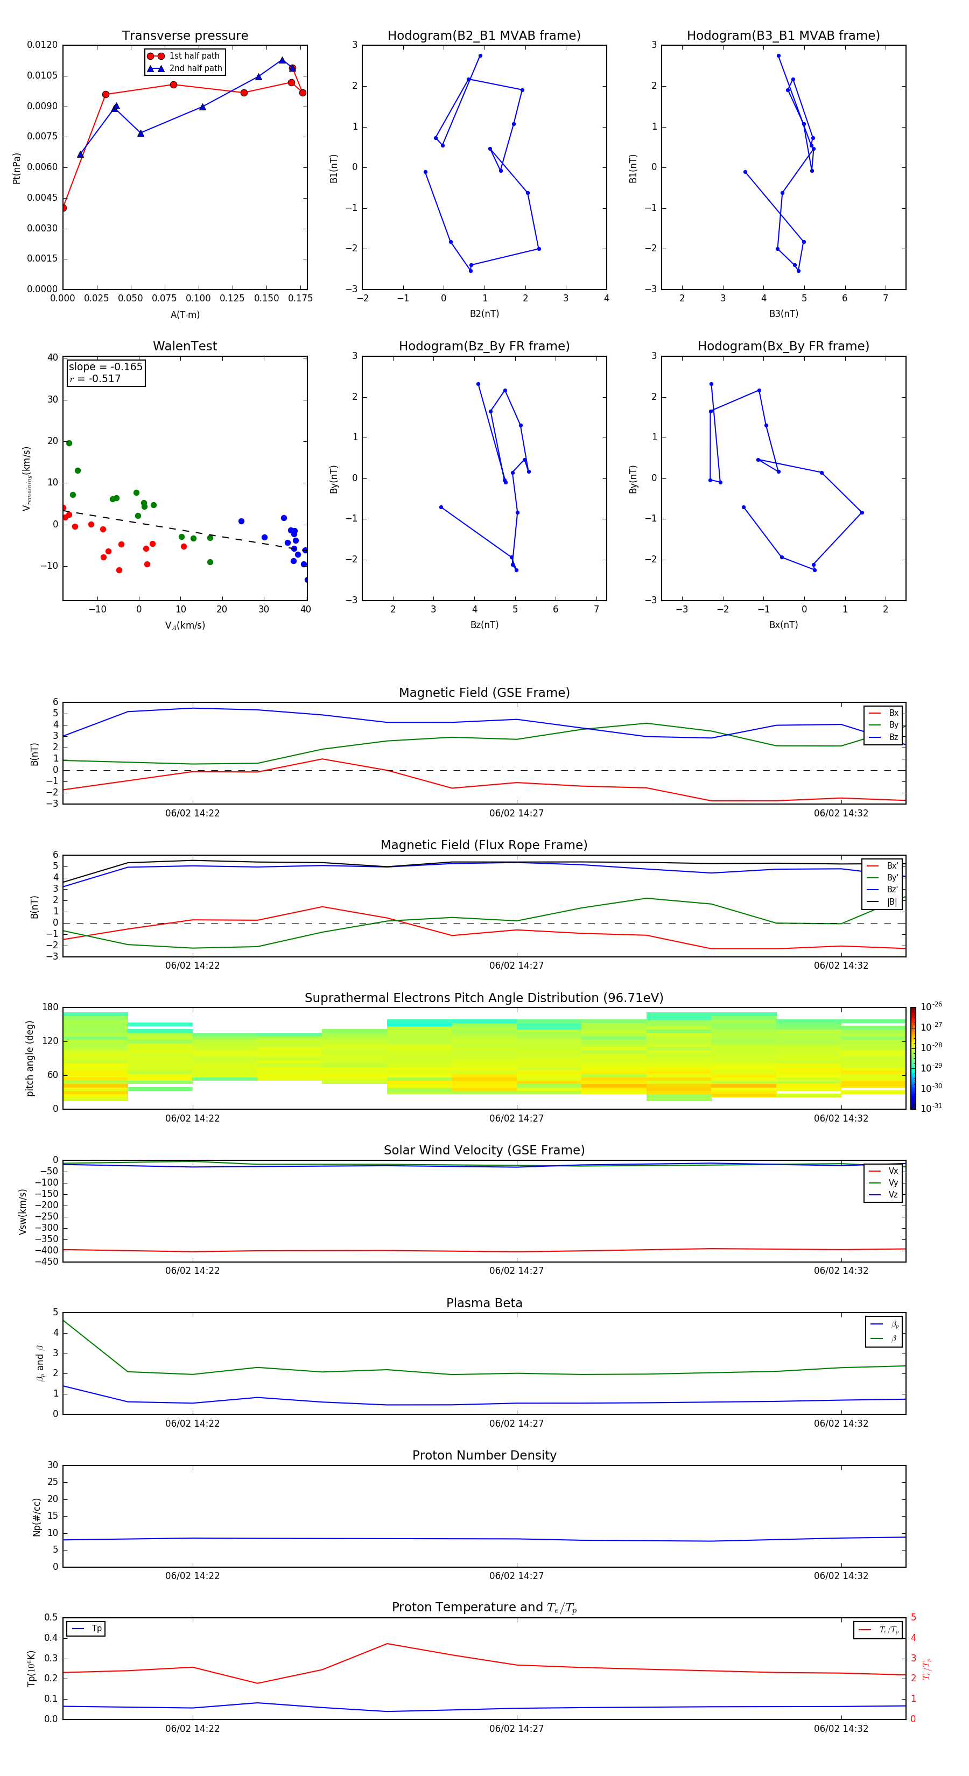The image size is (969, 1776).
Task: Click the B2(nT) x-axis label
Action: (484, 314)
